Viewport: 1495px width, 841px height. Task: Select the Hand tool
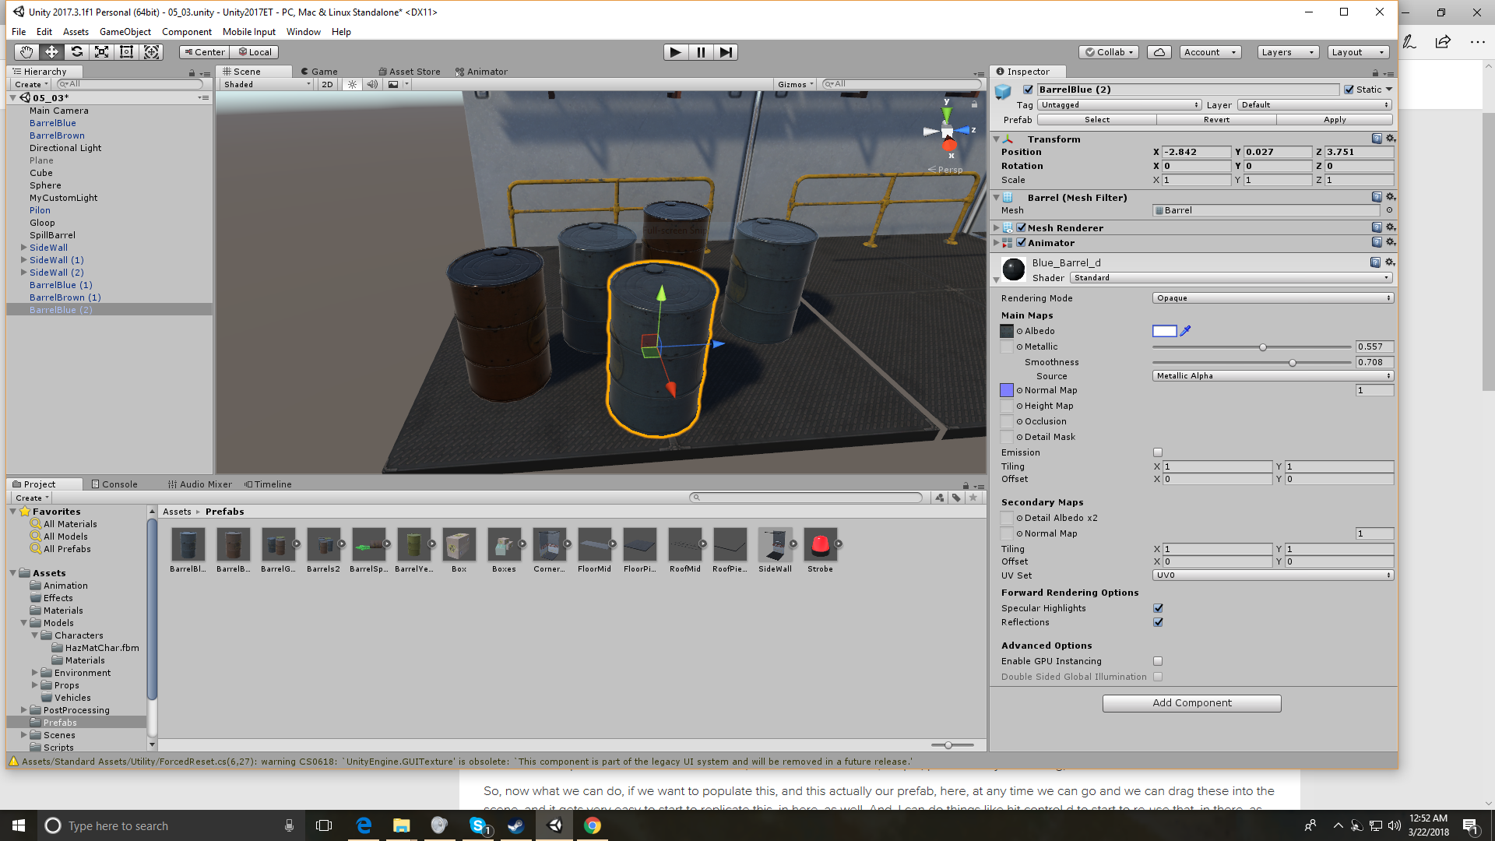[x=26, y=52]
